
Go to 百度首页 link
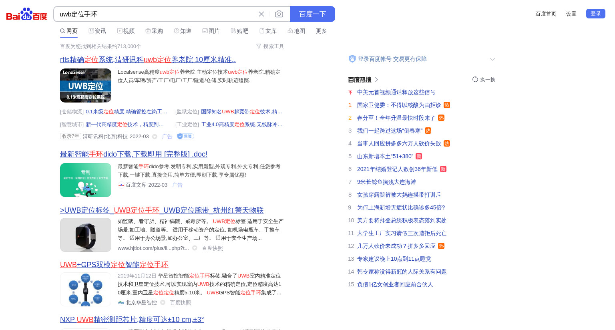click(x=546, y=14)
